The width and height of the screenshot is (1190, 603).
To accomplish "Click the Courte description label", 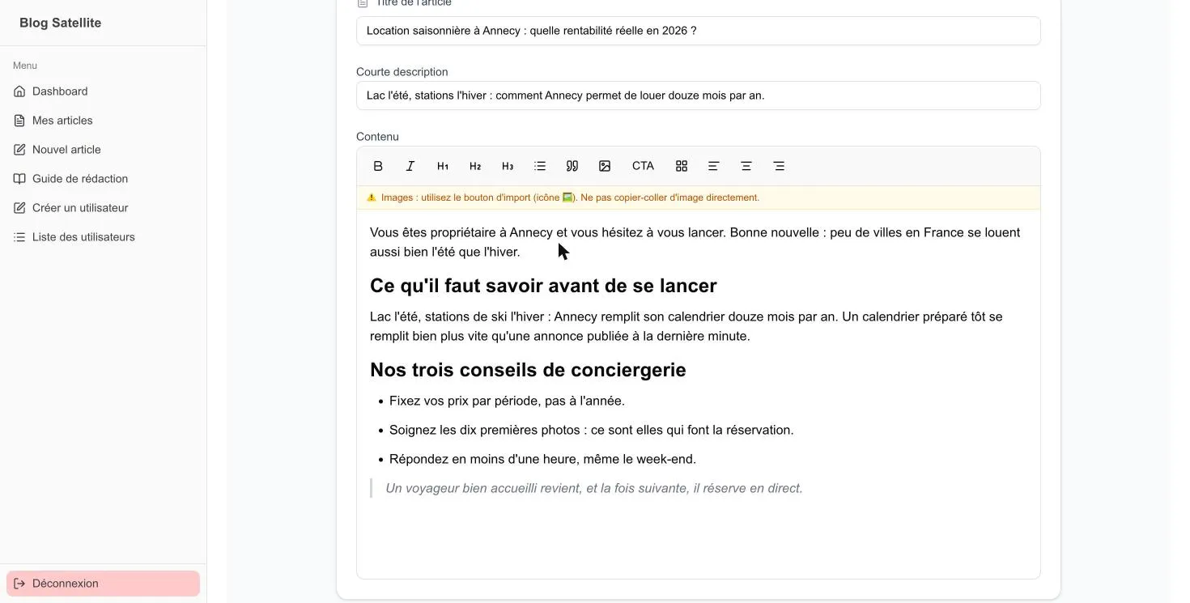I will (x=402, y=72).
